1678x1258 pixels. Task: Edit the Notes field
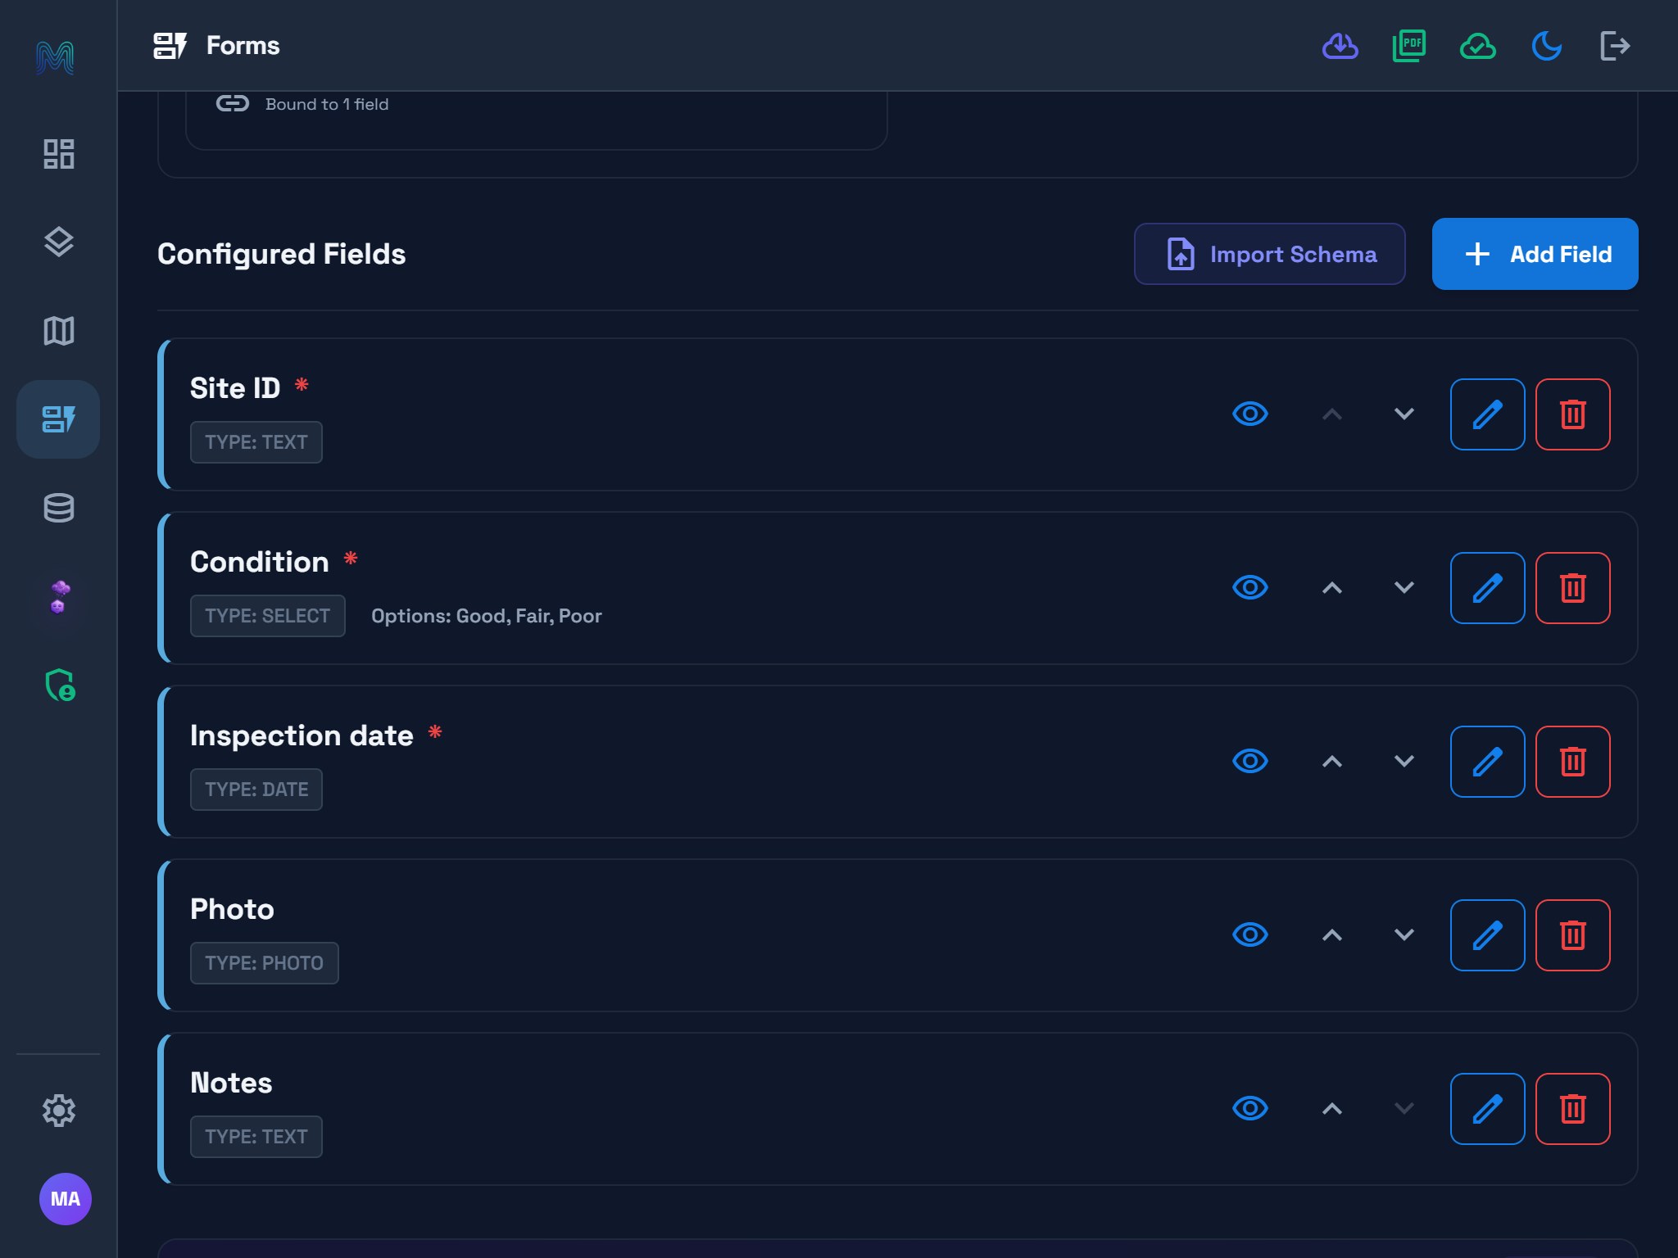point(1488,1109)
